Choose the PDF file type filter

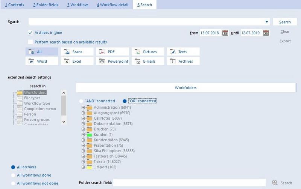[102, 52]
